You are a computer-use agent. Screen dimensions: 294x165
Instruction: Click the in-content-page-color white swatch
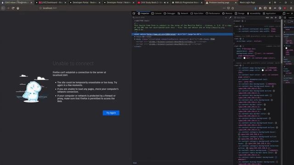coord(263,70)
